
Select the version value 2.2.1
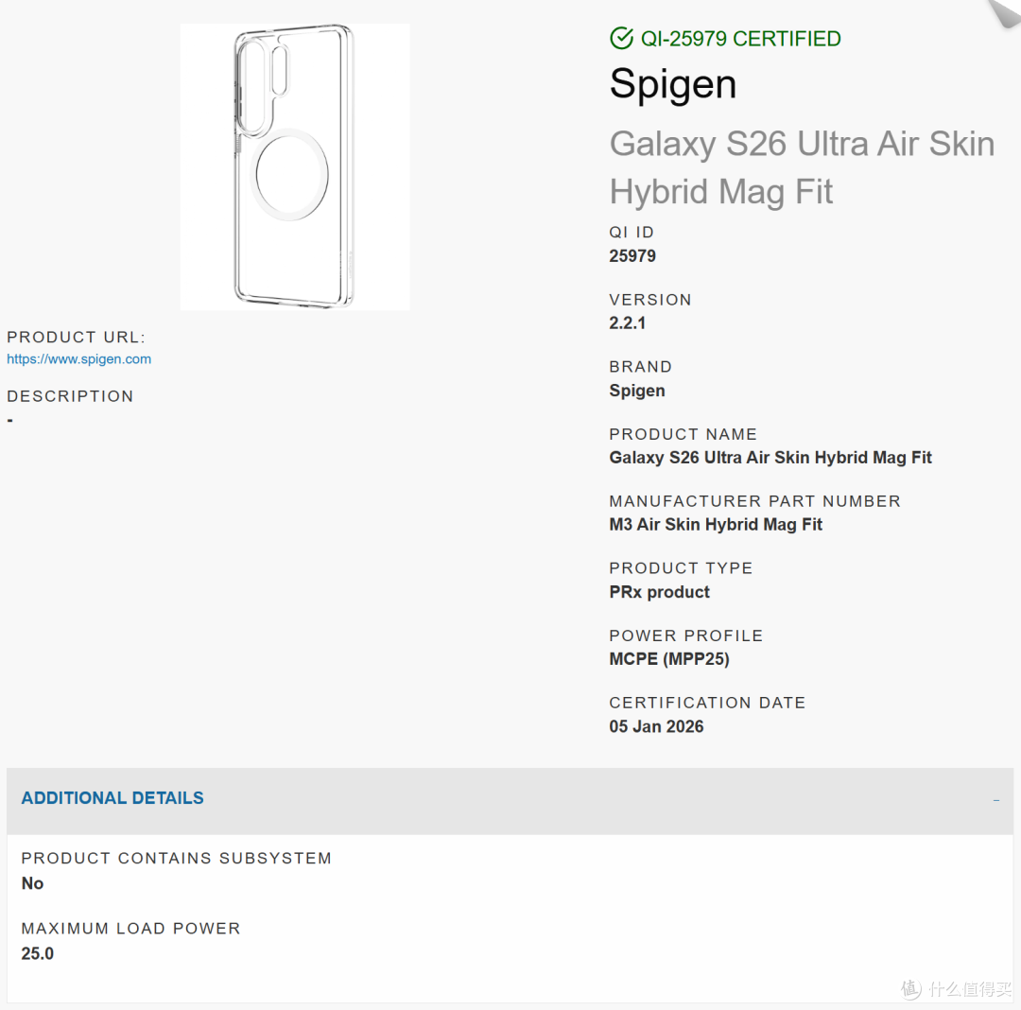point(627,323)
